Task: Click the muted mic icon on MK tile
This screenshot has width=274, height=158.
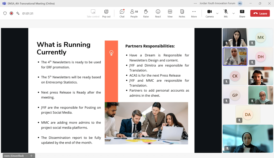Action: click(x=252, y=43)
